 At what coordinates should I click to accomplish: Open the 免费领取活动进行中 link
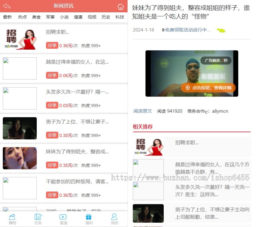pyautogui.click(x=186, y=30)
